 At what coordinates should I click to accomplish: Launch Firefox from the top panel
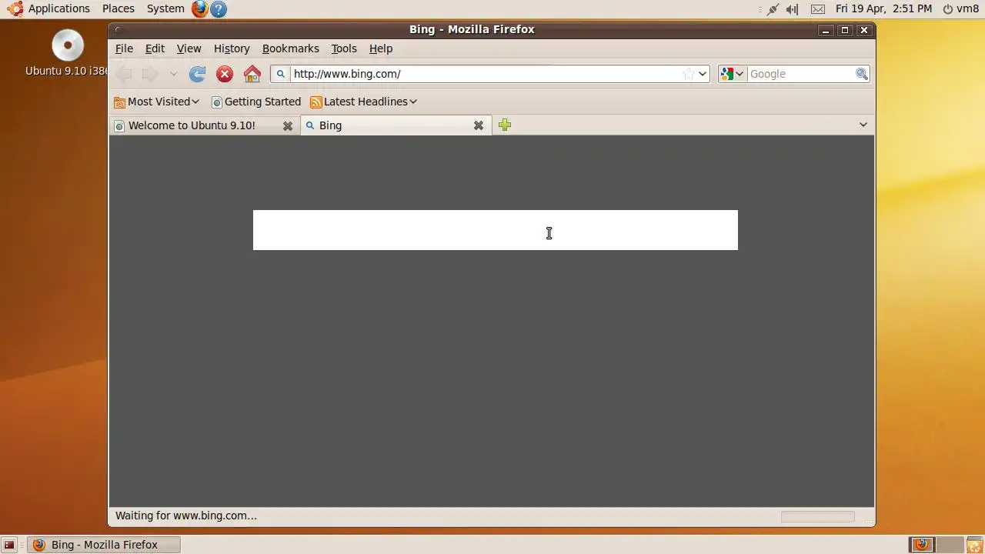200,9
